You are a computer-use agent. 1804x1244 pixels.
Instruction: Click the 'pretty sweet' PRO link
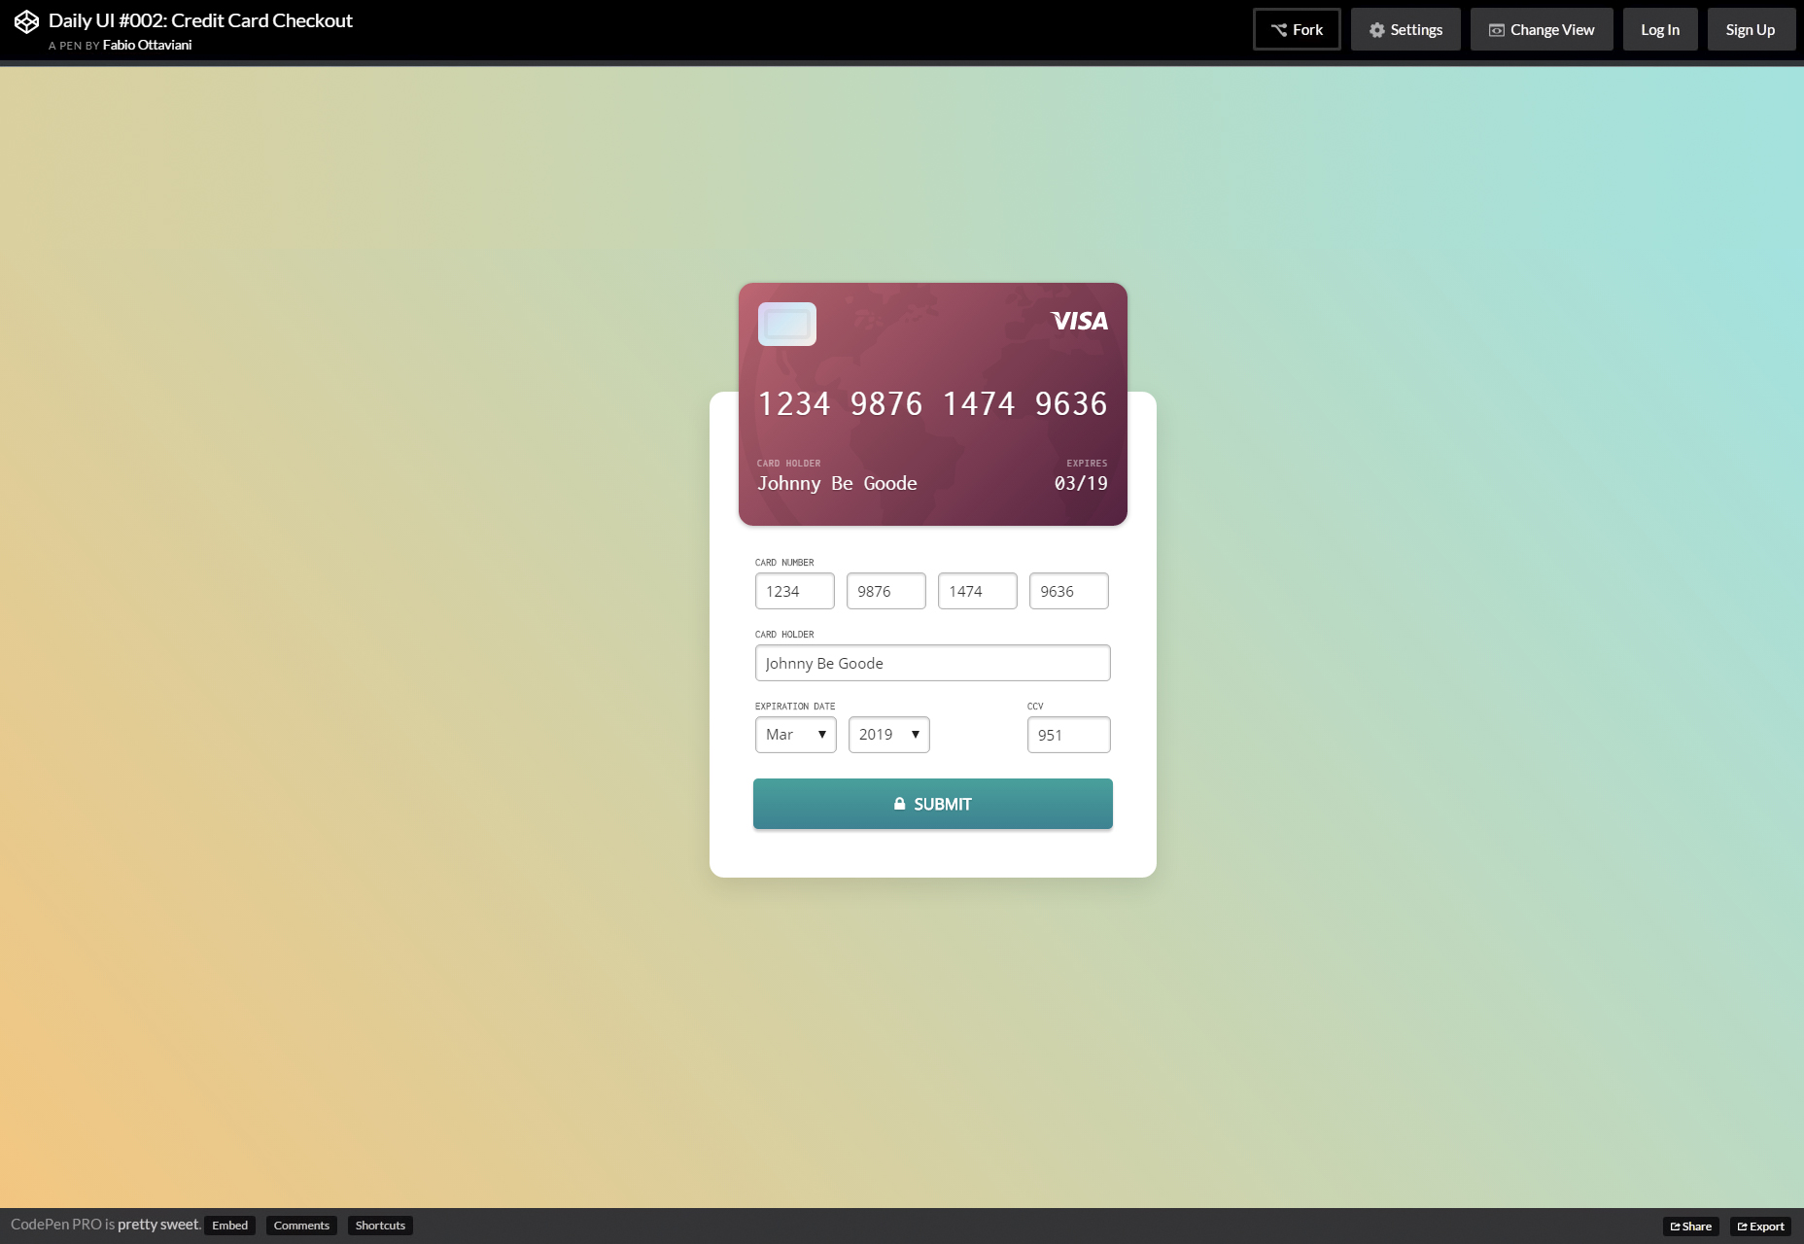pos(158,1225)
